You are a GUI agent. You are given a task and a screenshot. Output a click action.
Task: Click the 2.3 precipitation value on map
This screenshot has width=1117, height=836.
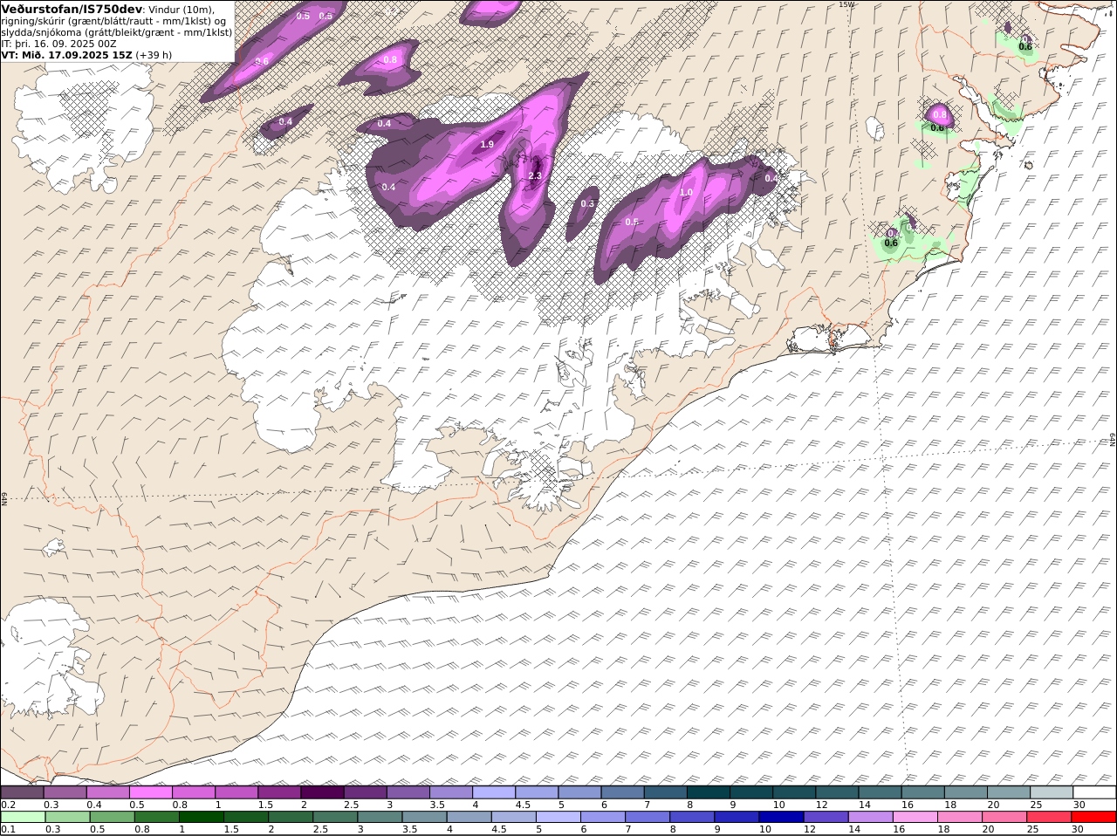pos(536,175)
